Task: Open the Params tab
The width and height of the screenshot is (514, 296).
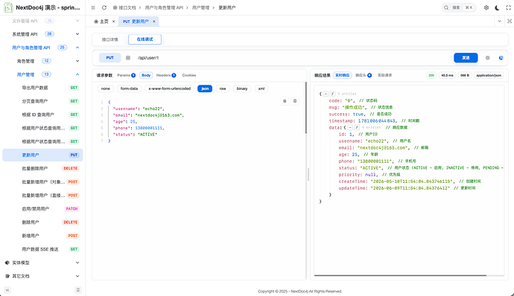Action: pos(126,75)
